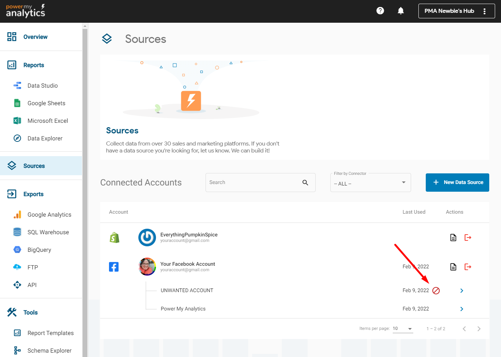Open the Filter by Connector dropdown

tap(370, 183)
